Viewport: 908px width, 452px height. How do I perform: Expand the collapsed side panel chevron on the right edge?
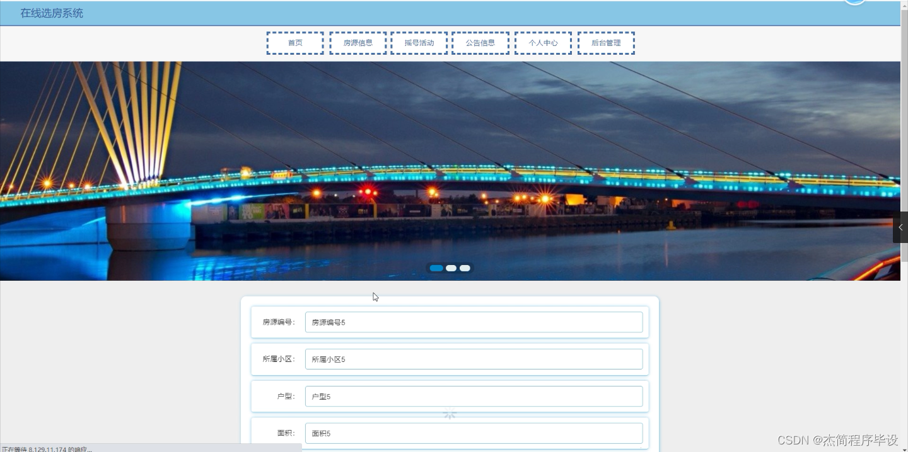click(900, 227)
